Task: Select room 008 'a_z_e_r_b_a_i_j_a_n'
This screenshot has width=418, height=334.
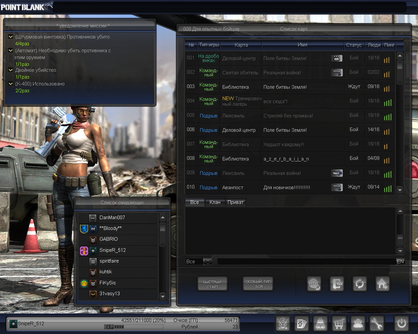Action: click(290, 159)
